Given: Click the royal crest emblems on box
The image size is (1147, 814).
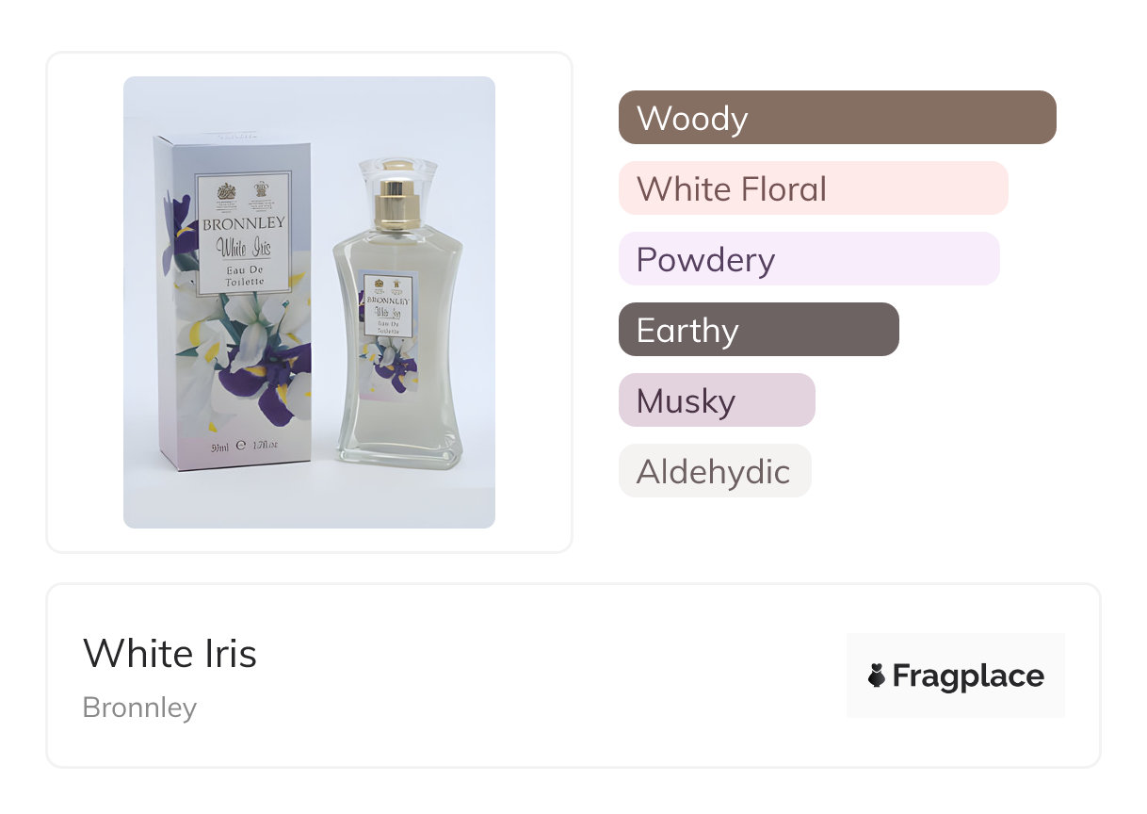Looking at the screenshot, I should [243, 193].
